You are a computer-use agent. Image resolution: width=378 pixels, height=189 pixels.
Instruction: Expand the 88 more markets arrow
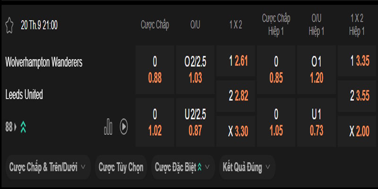point(16,127)
